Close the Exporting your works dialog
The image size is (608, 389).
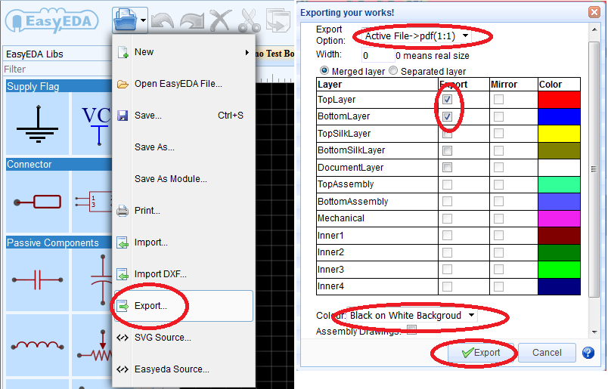tap(594, 12)
